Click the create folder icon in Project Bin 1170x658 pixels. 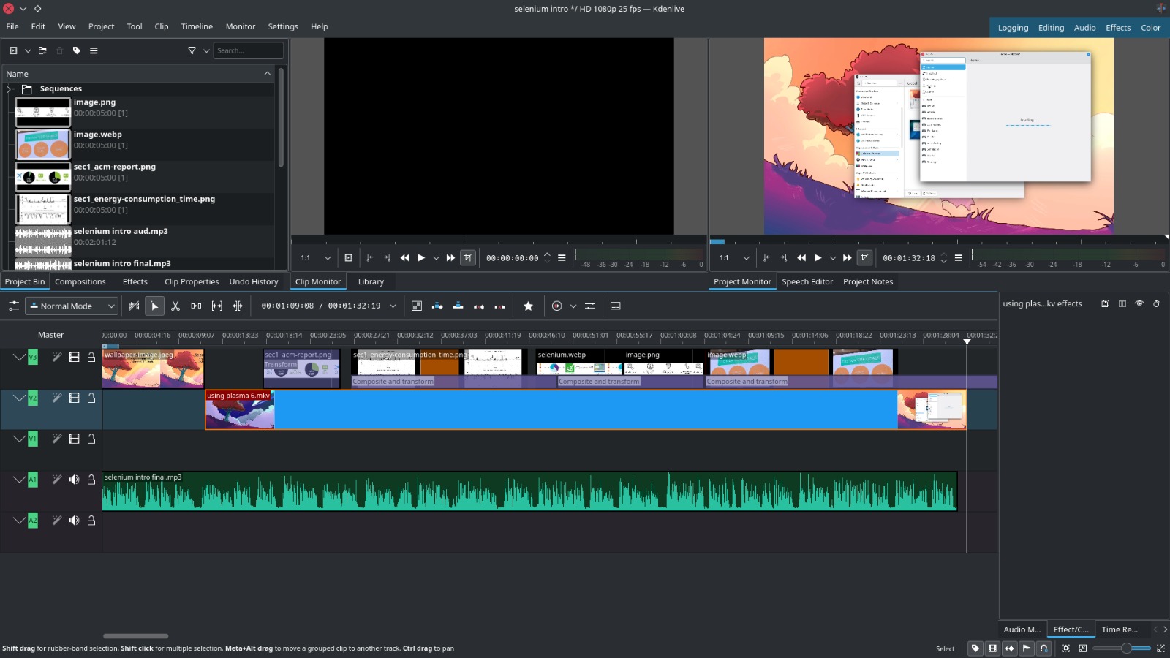click(x=42, y=50)
